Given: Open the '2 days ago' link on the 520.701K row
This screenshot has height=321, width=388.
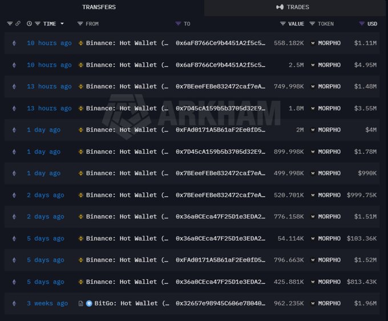Looking at the screenshot, I should (46, 195).
